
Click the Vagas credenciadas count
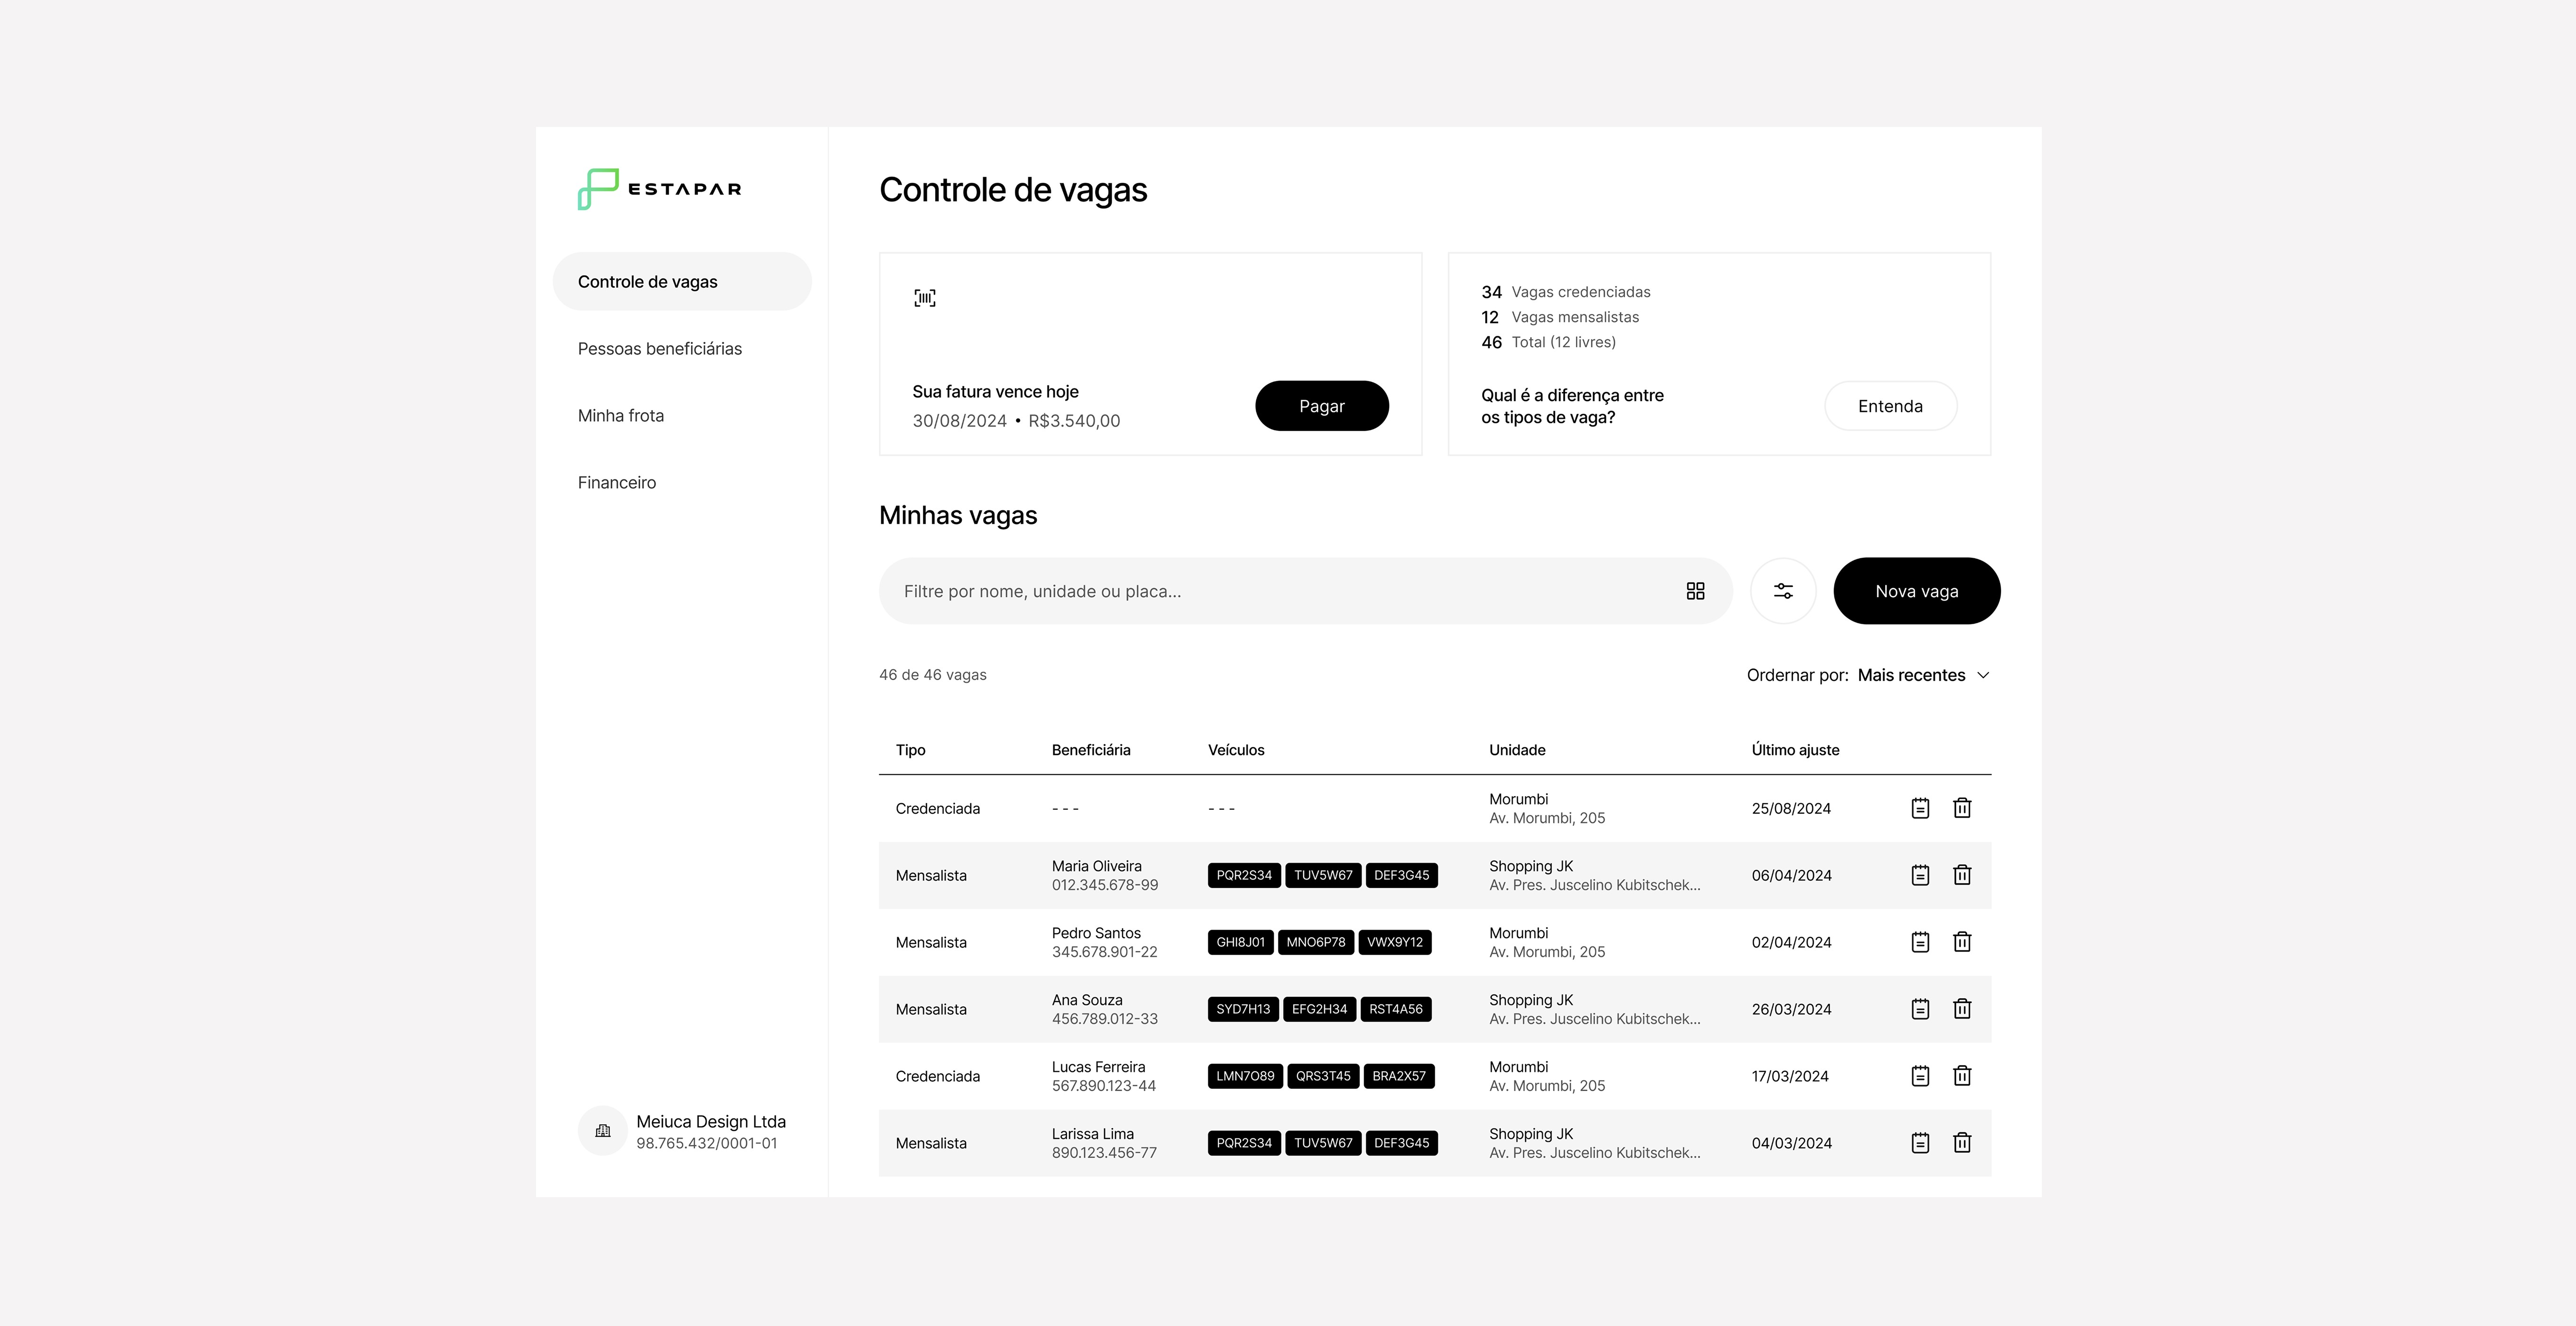1566,292
